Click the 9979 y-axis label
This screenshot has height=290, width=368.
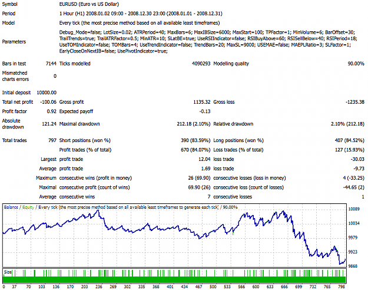pyautogui.click(x=353, y=238)
